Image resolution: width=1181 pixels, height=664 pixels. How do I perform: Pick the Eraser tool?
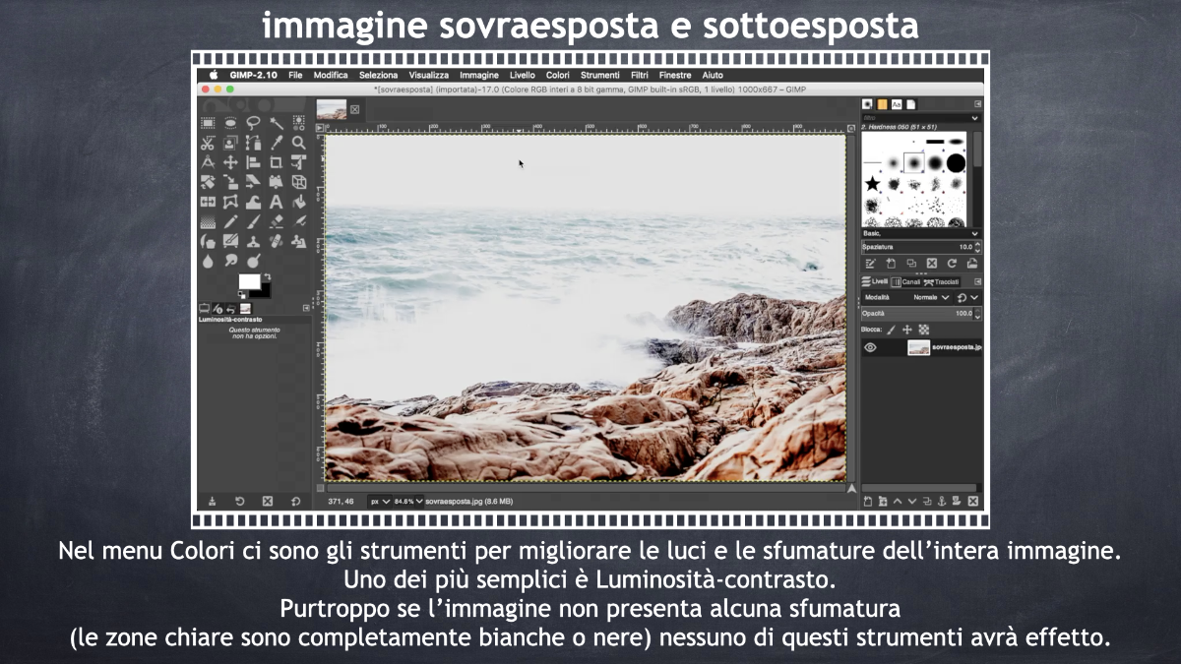pos(277,221)
